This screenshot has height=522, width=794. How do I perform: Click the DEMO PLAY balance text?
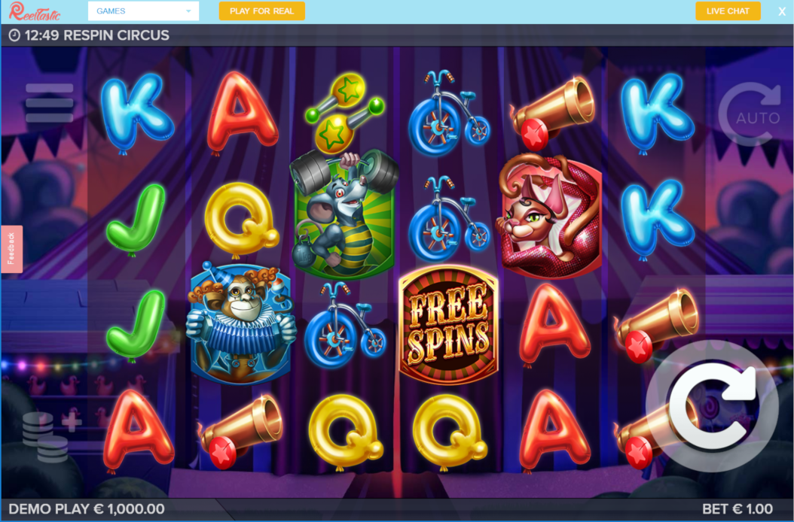pos(87,509)
